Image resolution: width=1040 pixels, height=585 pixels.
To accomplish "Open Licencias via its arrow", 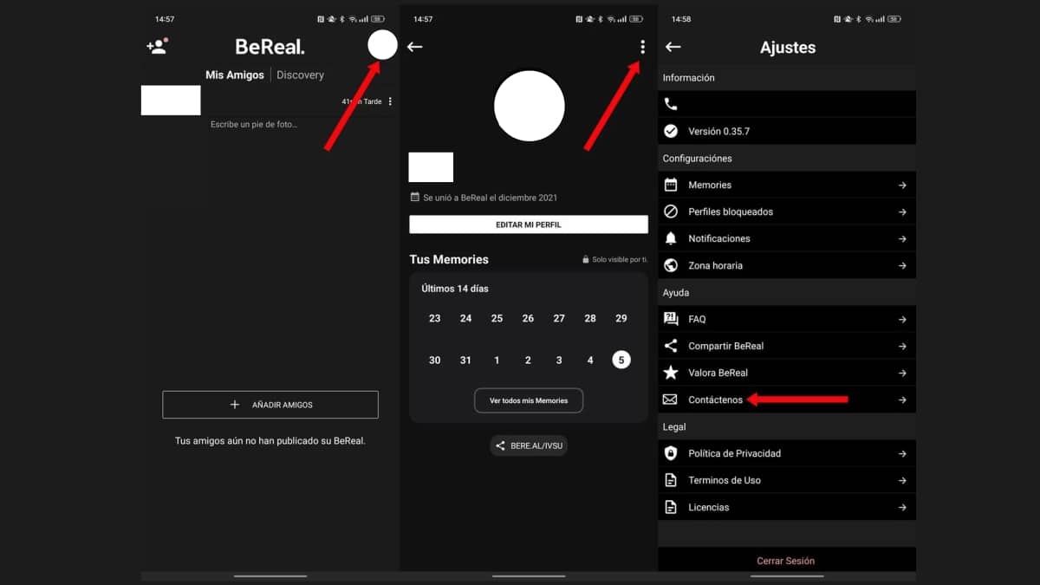I will click(x=902, y=507).
